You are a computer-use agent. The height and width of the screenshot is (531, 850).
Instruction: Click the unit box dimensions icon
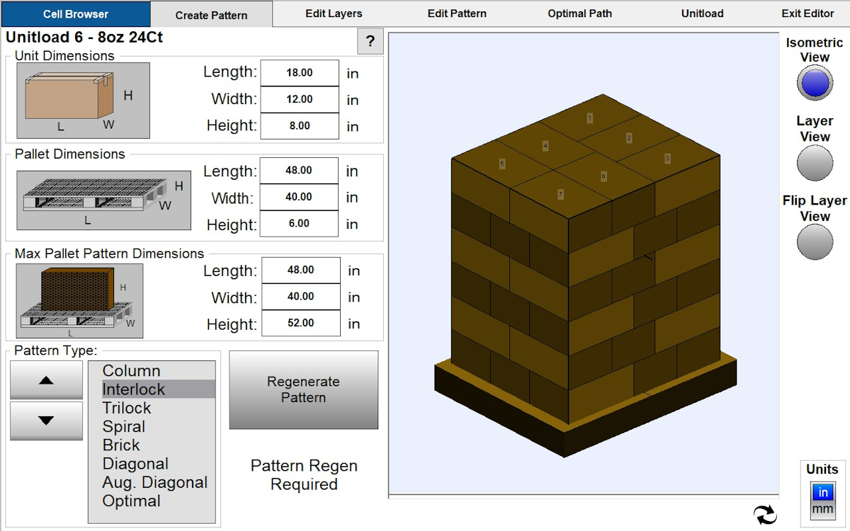point(82,99)
